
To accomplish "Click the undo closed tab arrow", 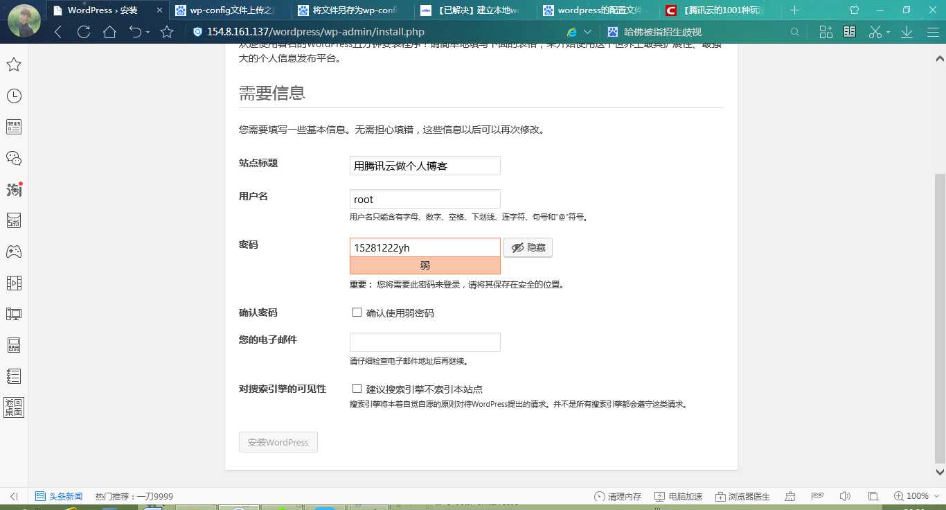I will [x=135, y=32].
